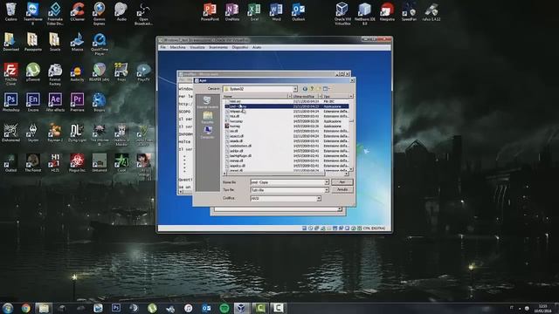The image size is (559, 314).
Task: Open the PowerPoint desktop shortcut
Action: pyautogui.click(x=210, y=12)
